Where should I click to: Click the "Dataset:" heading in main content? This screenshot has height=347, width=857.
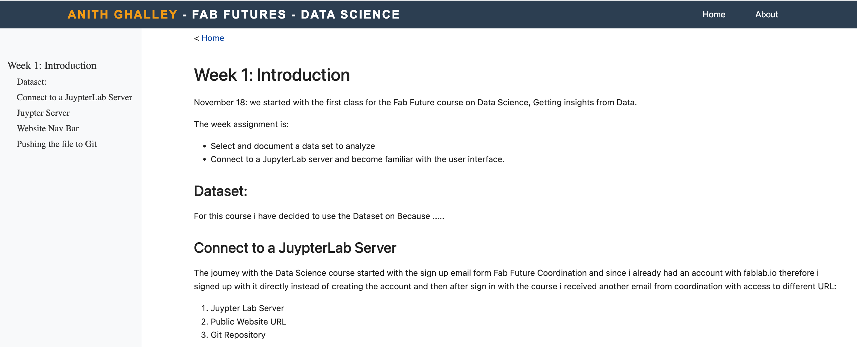tap(220, 191)
